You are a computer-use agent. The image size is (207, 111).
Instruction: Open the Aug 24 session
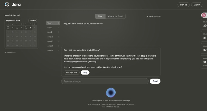[53, 50]
